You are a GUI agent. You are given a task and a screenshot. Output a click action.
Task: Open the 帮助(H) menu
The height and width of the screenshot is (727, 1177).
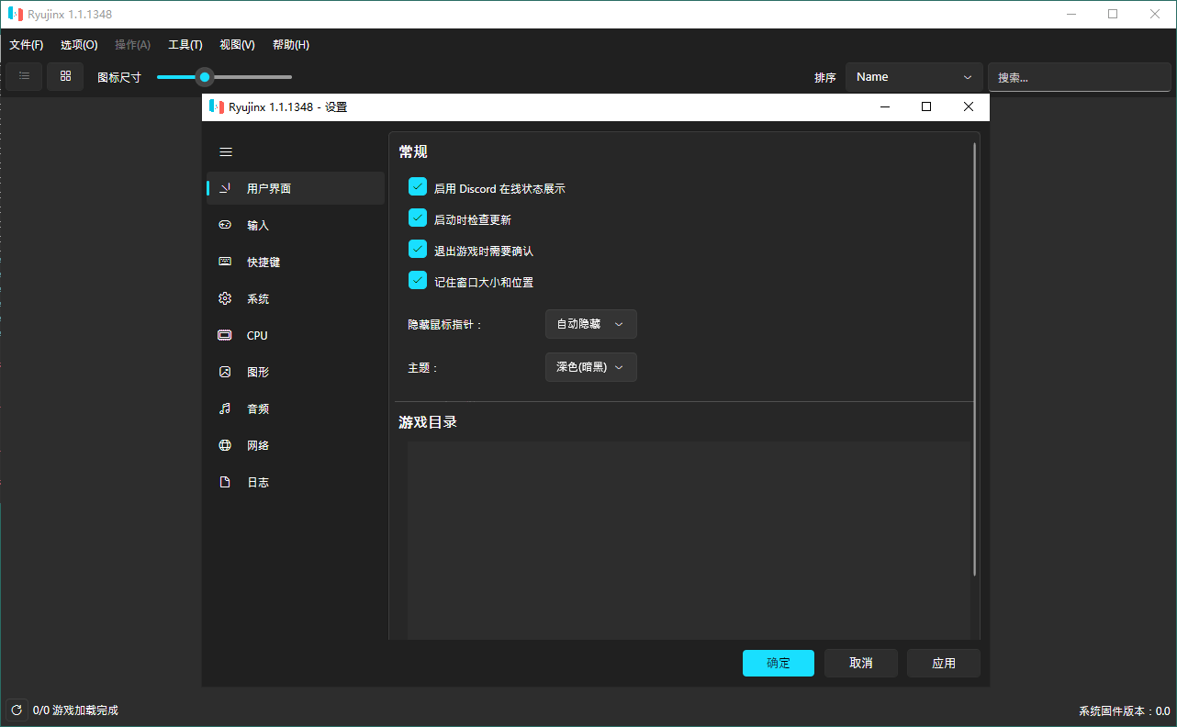pyautogui.click(x=290, y=44)
